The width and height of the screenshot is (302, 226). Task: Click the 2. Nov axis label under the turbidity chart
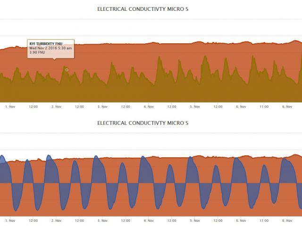click(x=57, y=106)
